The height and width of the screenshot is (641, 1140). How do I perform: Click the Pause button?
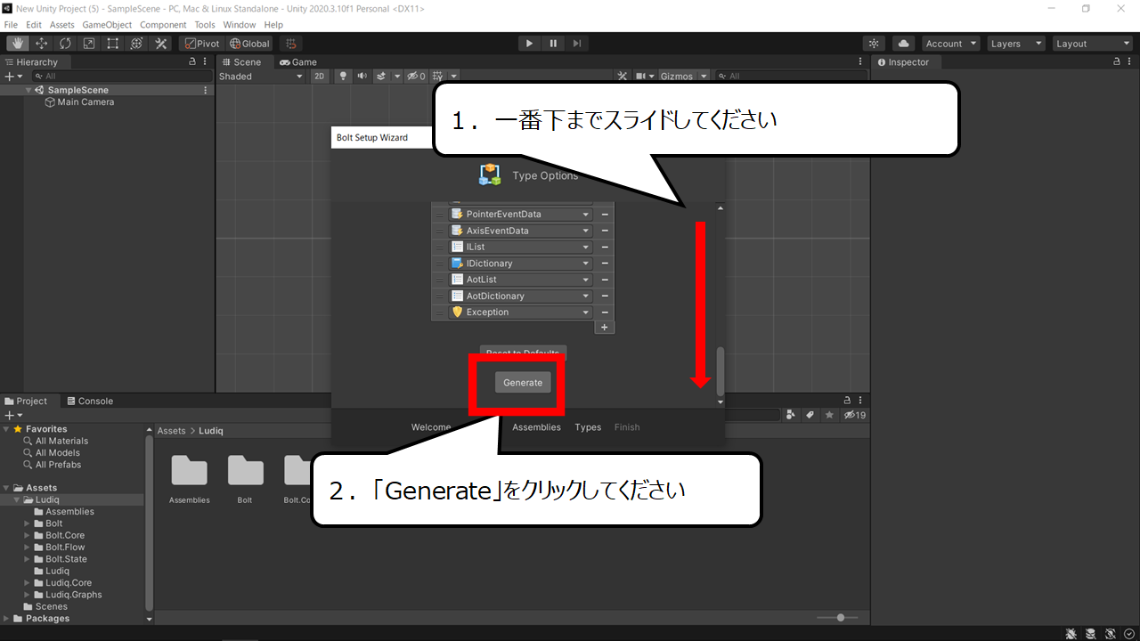click(x=553, y=44)
